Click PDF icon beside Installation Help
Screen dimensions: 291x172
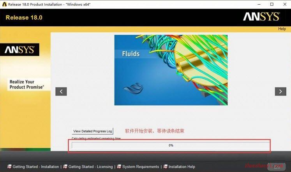point(165,167)
